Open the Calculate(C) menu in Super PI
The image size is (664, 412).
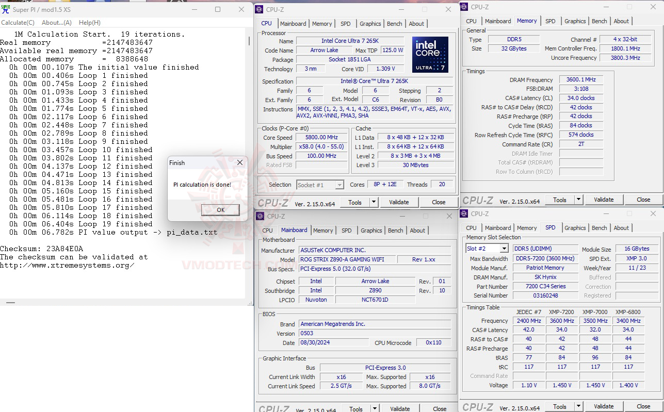coord(18,22)
